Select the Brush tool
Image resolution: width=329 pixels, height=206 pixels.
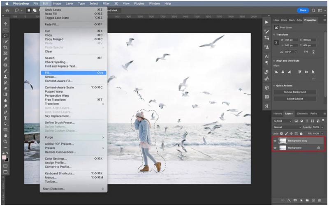tap(5, 71)
